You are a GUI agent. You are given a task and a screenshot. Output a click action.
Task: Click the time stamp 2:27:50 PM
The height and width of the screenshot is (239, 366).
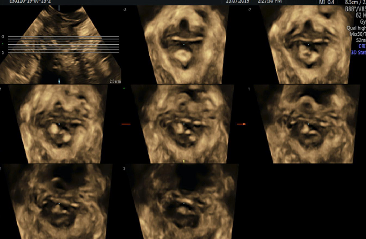coord(269,1)
